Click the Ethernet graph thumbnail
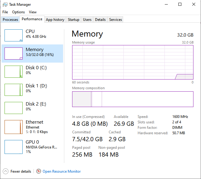Viewport: 201px width, 179px height. tap(14, 127)
